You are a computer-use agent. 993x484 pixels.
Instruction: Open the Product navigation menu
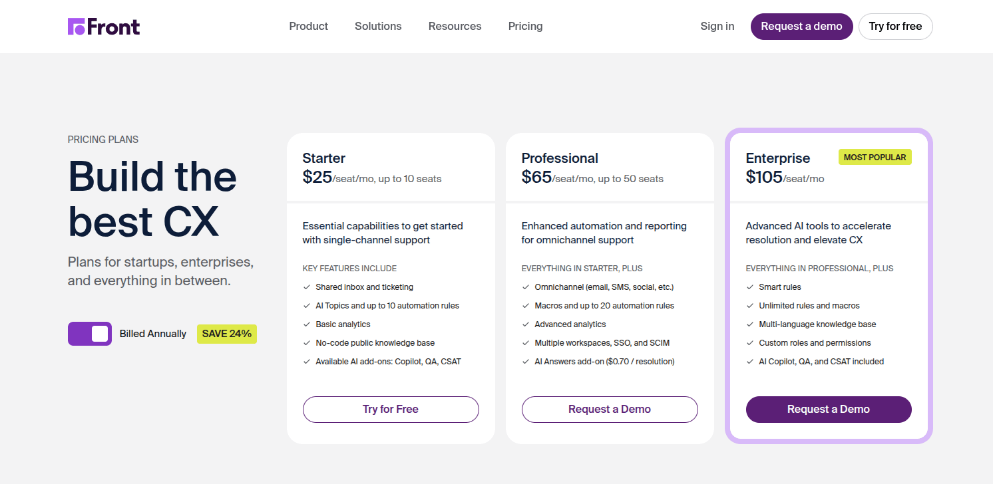pyautogui.click(x=308, y=27)
